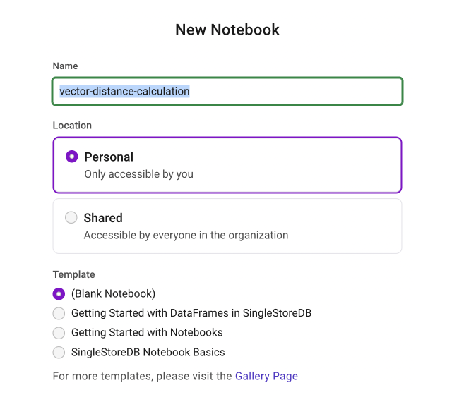This screenshot has height=402, width=452.
Task: Click the "Shared" option title text
Action: point(103,218)
